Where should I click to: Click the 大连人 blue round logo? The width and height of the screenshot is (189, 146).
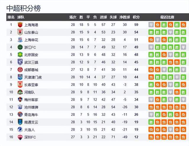pyautogui.click(x=20, y=129)
